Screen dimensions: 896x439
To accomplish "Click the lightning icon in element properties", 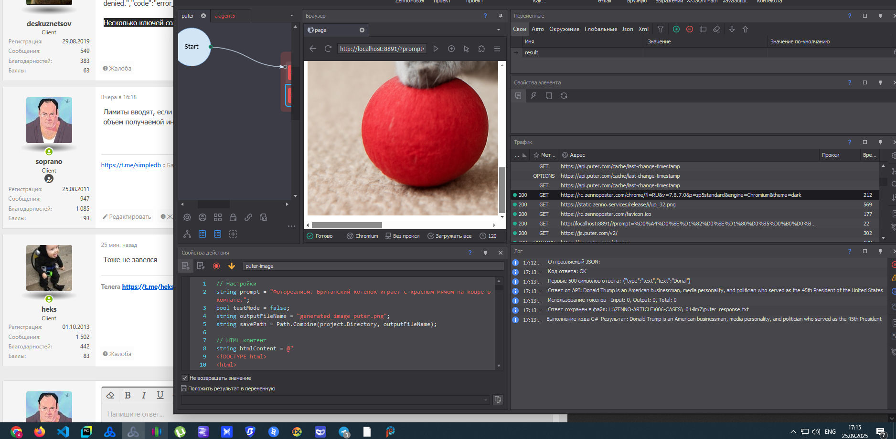I will click(533, 96).
